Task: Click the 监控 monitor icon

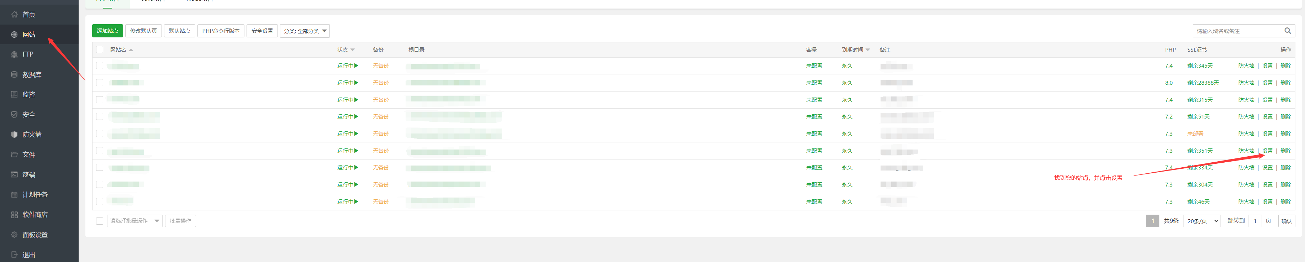Action: click(14, 94)
